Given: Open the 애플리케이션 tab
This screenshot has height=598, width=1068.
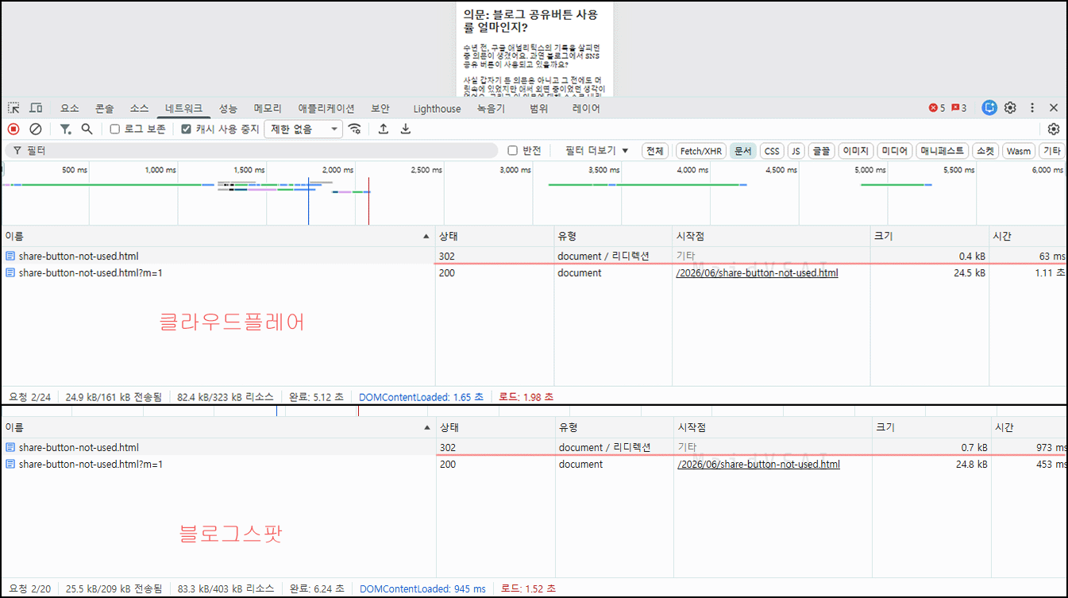Looking at the screenshot, I should pos(326,109).
